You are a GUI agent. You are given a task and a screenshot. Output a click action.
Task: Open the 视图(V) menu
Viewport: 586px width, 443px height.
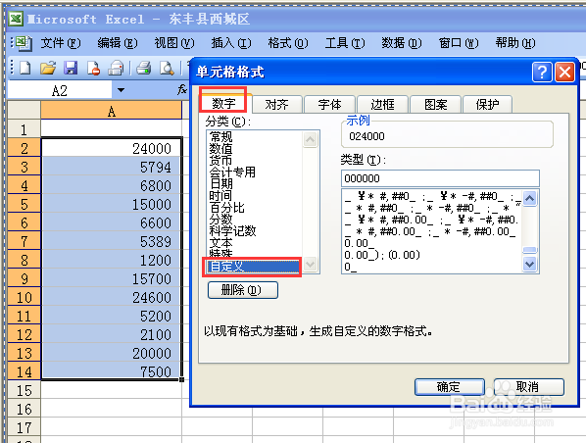click(174, 43)
